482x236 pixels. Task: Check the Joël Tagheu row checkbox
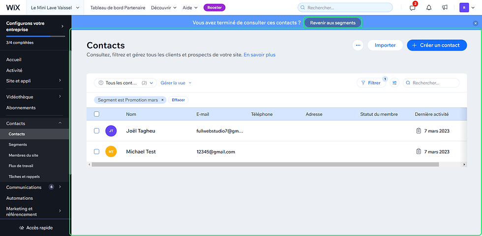coord(96,131)
